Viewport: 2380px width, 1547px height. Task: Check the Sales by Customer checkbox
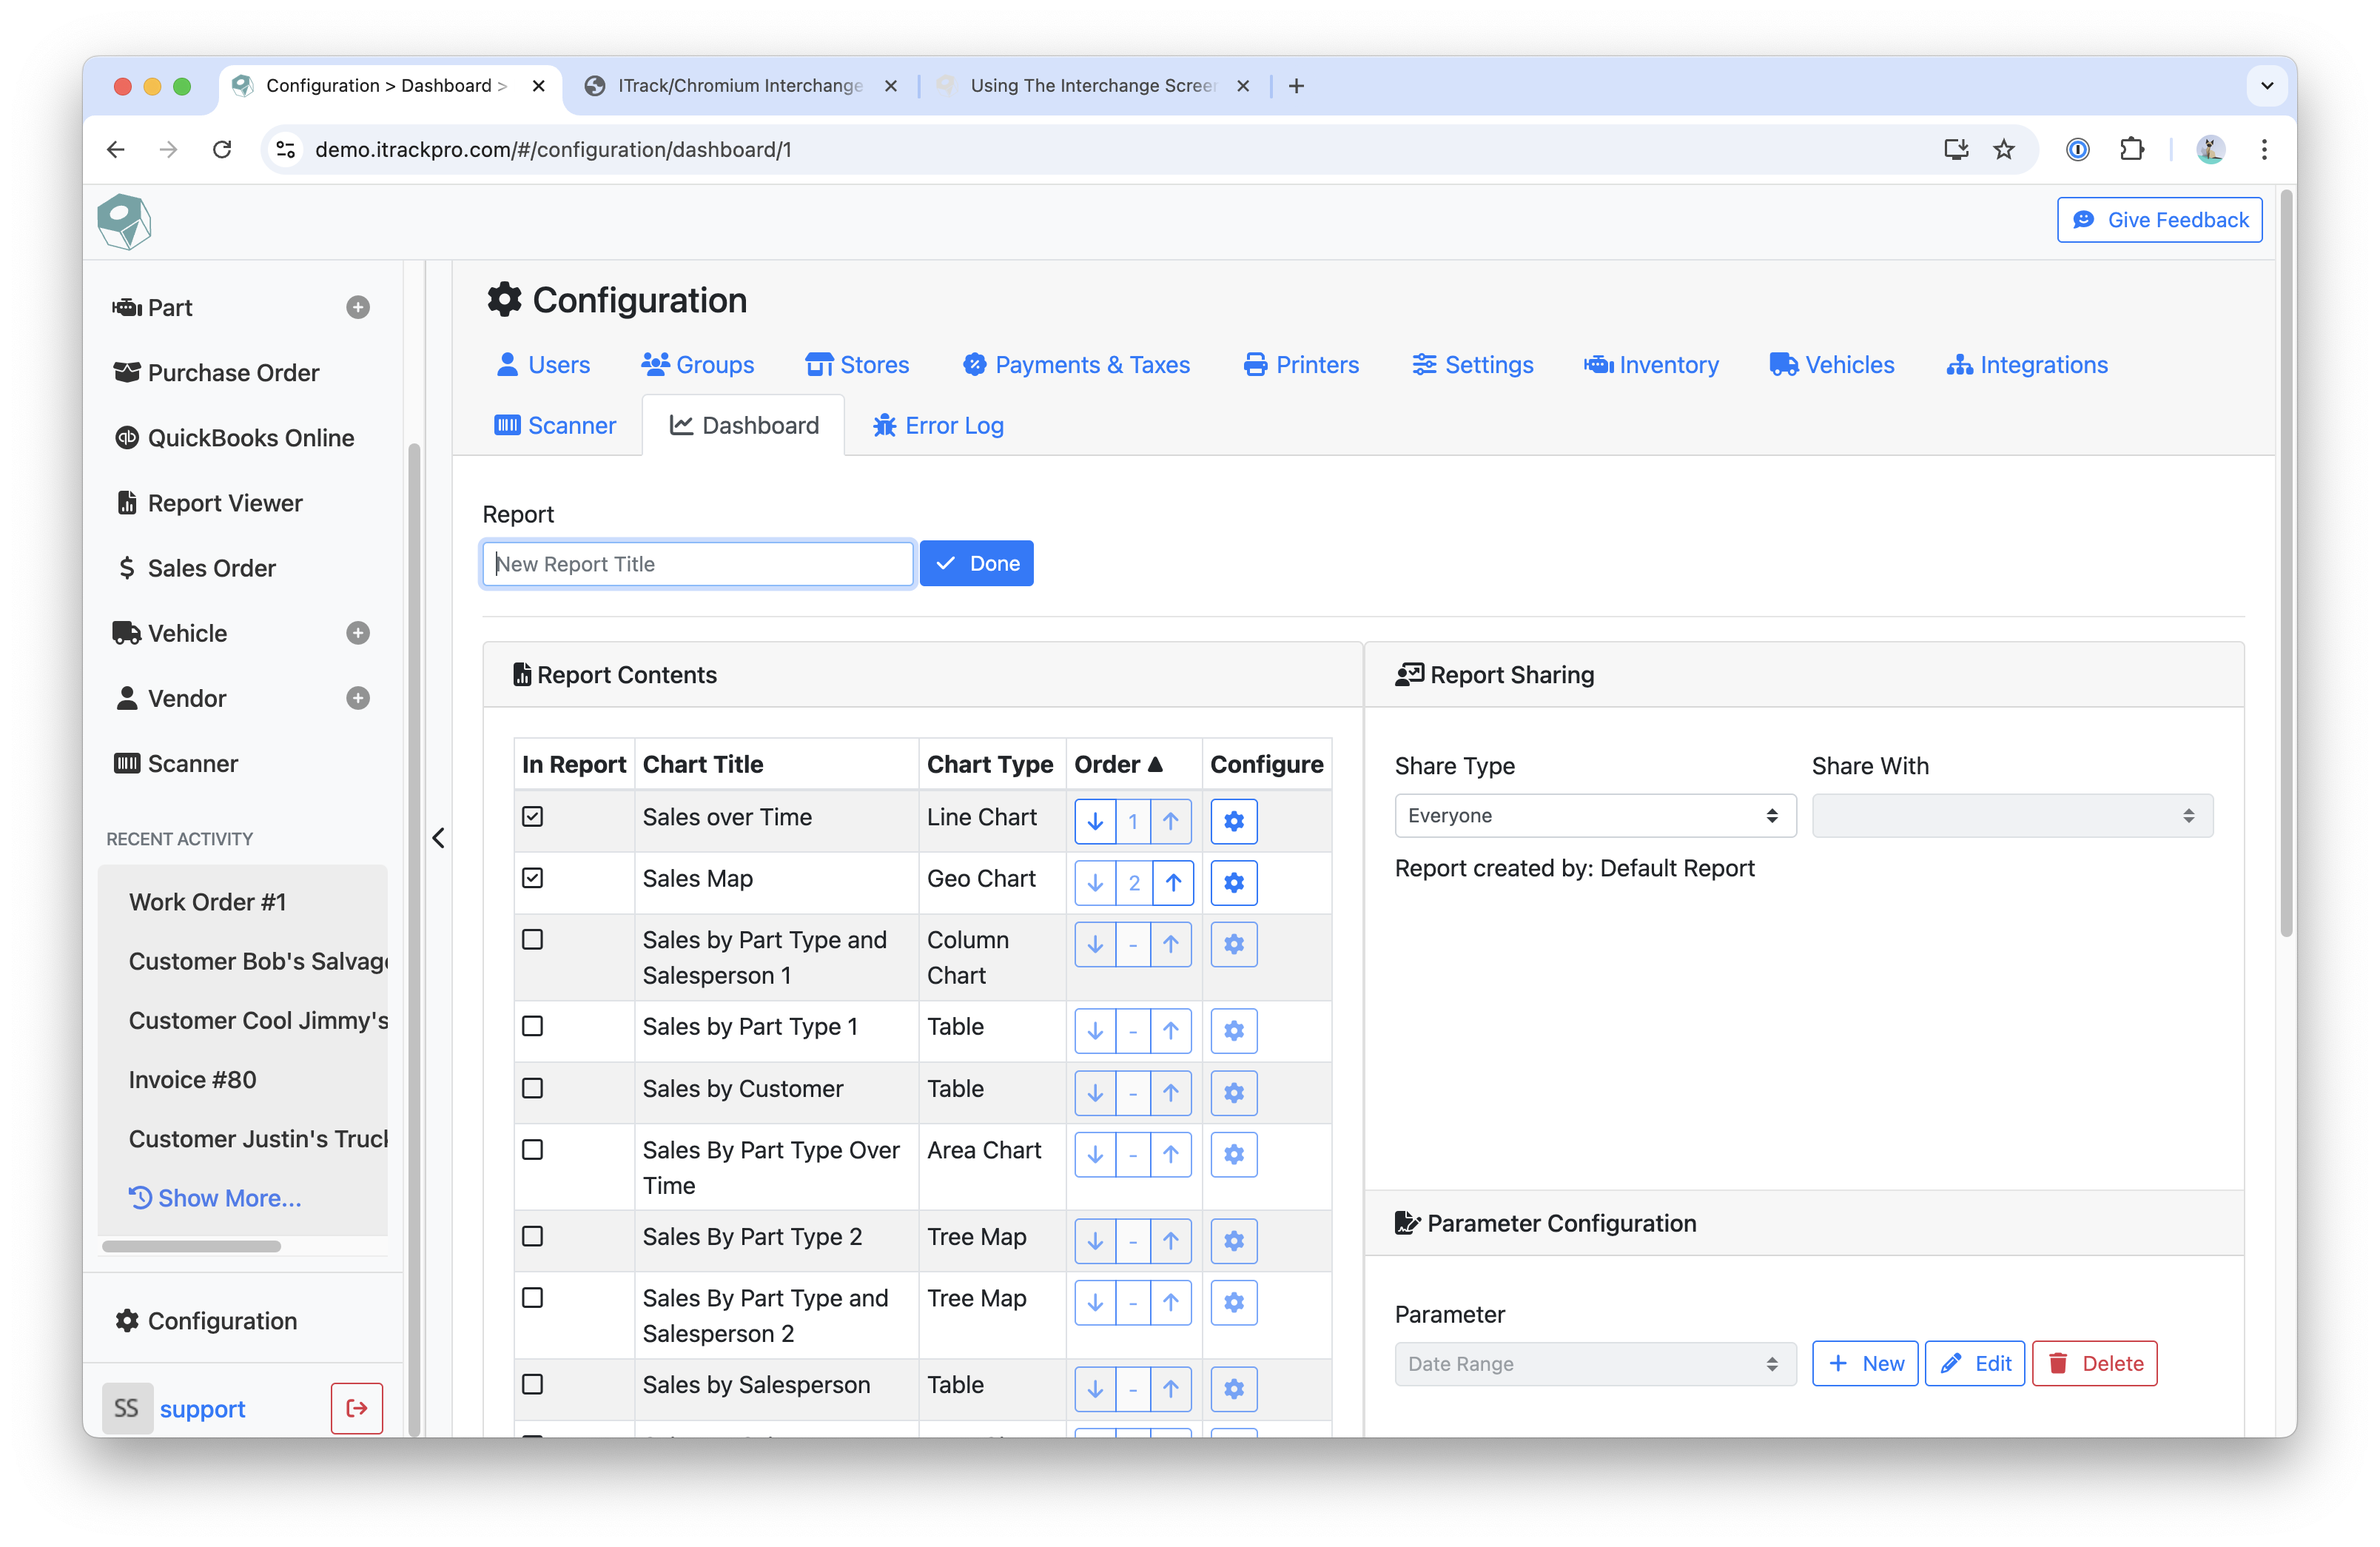533,1088
